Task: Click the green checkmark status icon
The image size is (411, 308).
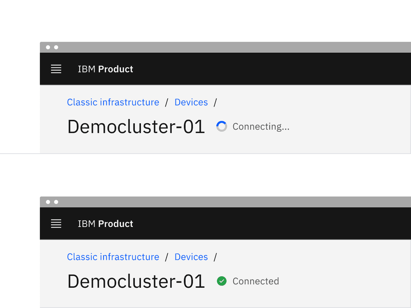Action: [x=222, y=281]
